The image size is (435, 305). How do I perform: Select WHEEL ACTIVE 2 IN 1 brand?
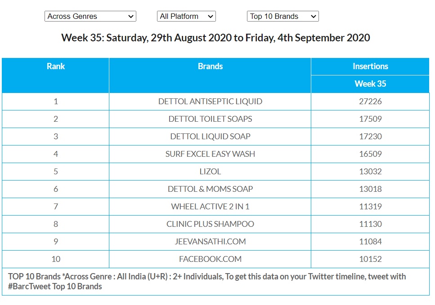[x=210, y=207]
